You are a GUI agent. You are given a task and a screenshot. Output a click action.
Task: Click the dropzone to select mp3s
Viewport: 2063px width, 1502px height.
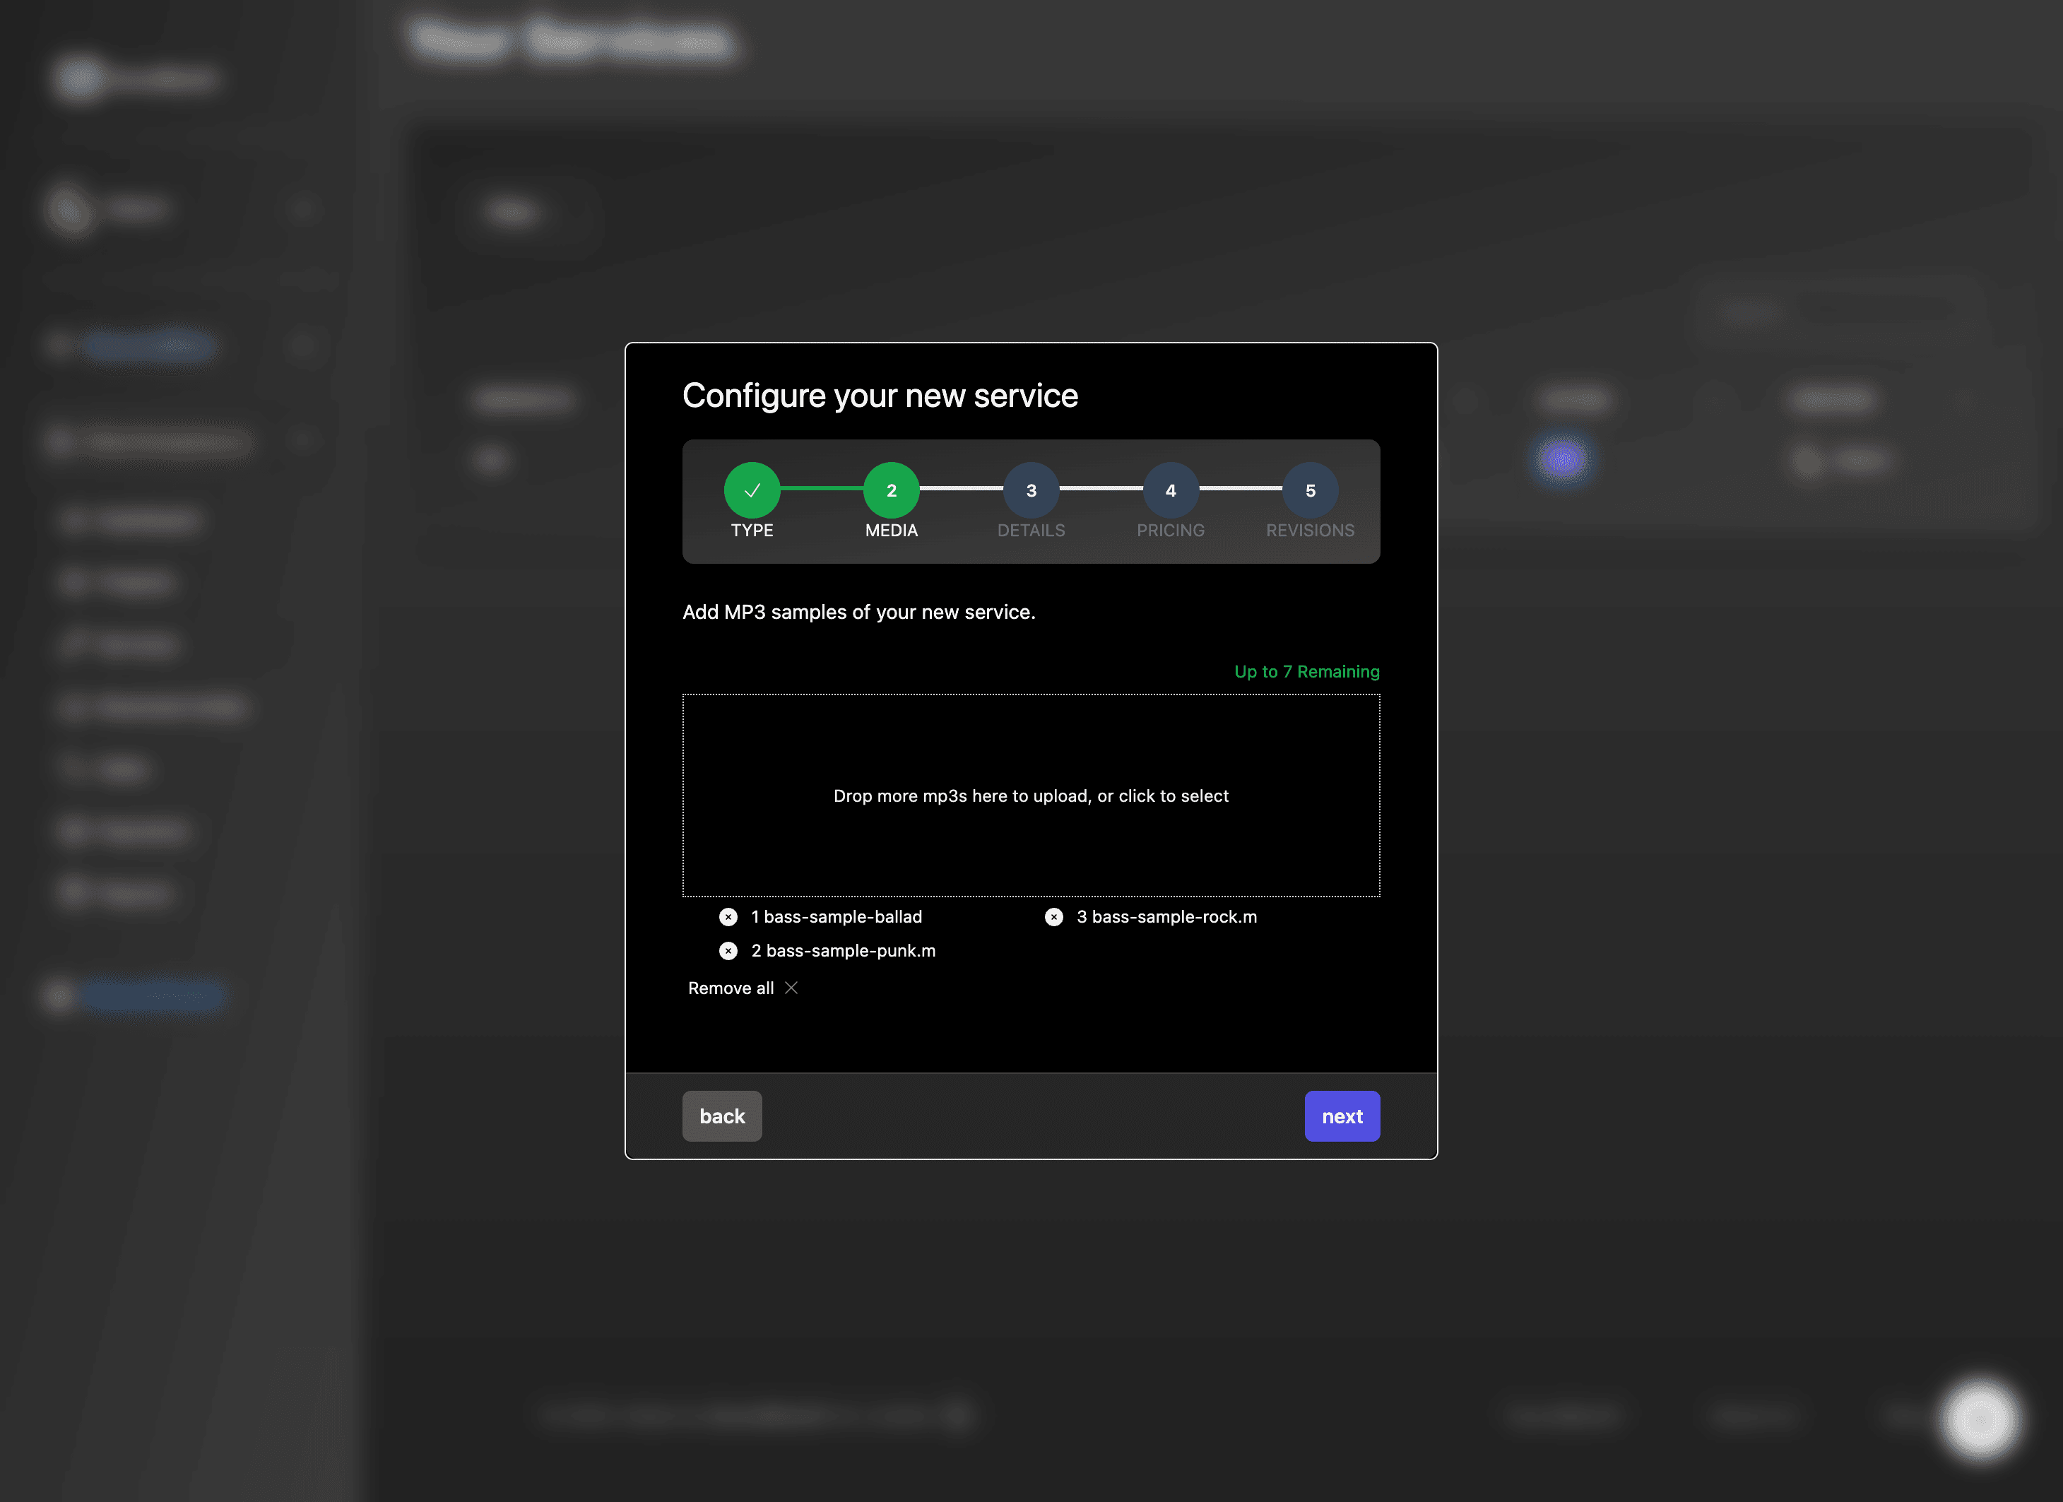coord(1031,795)
